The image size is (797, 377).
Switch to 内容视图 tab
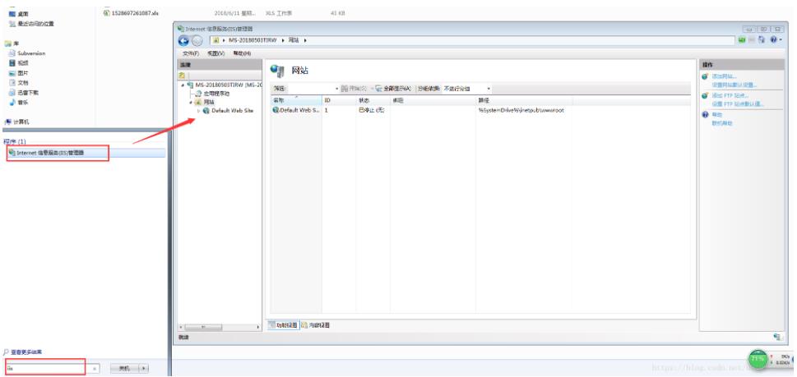[315, 325]
